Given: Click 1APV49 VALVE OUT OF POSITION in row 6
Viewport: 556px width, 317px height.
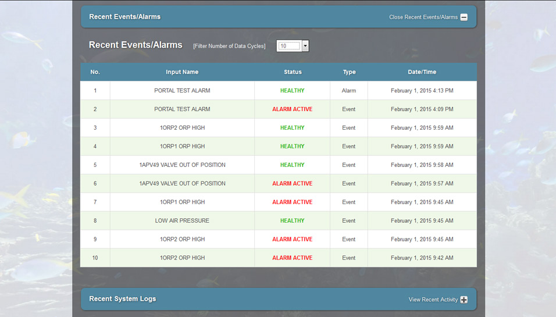Looking at the screenshot, I should click(182, 183).
